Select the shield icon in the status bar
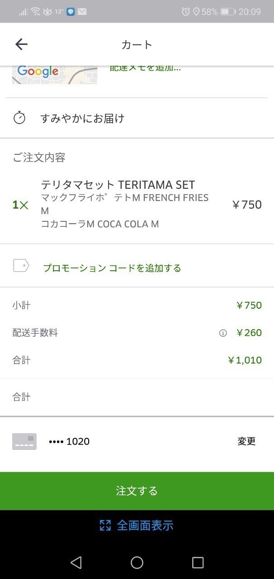 point(71,11)
